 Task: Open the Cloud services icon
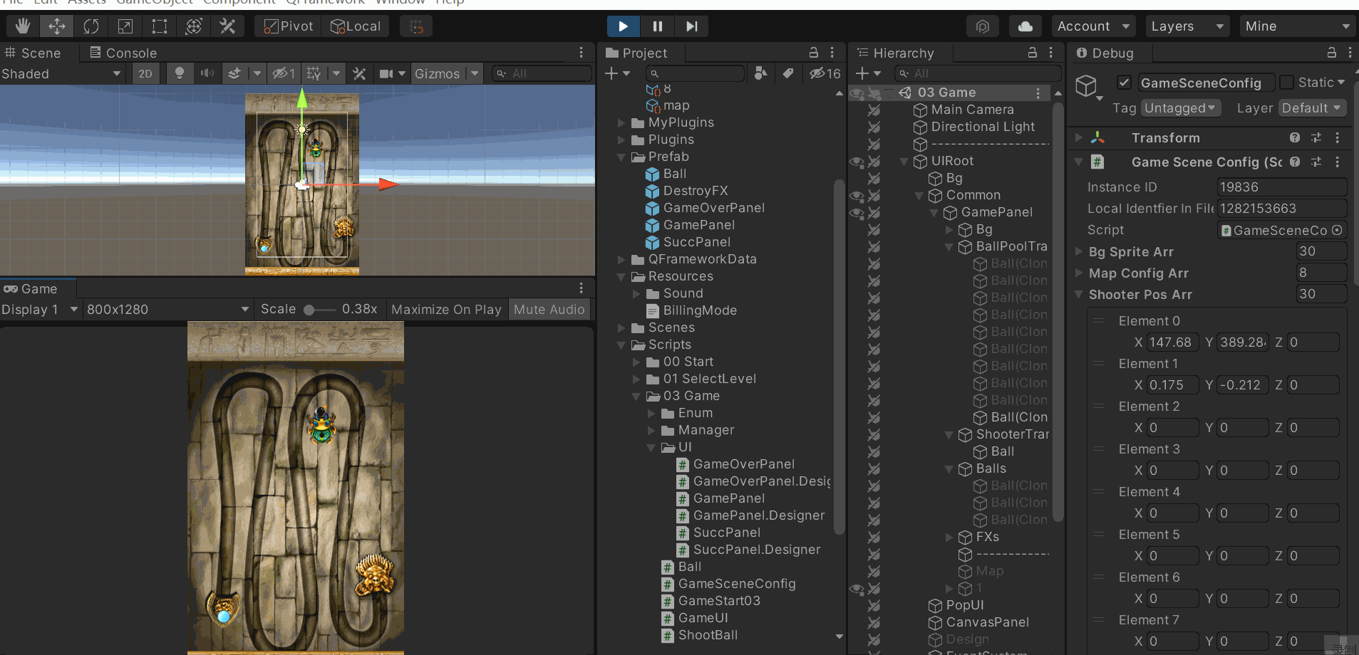pos(1025,26)
